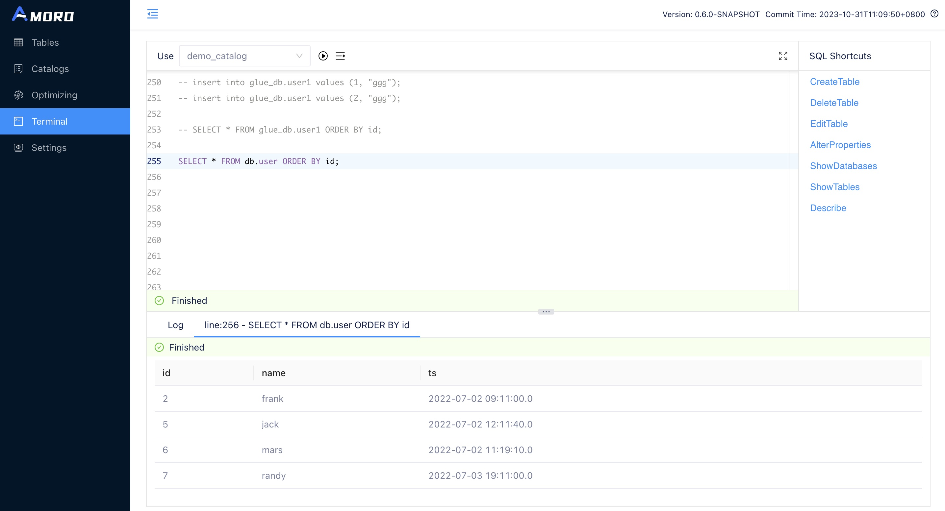Click the Amoro logo
Screen dimensions: 945x511
pos(43,15)
